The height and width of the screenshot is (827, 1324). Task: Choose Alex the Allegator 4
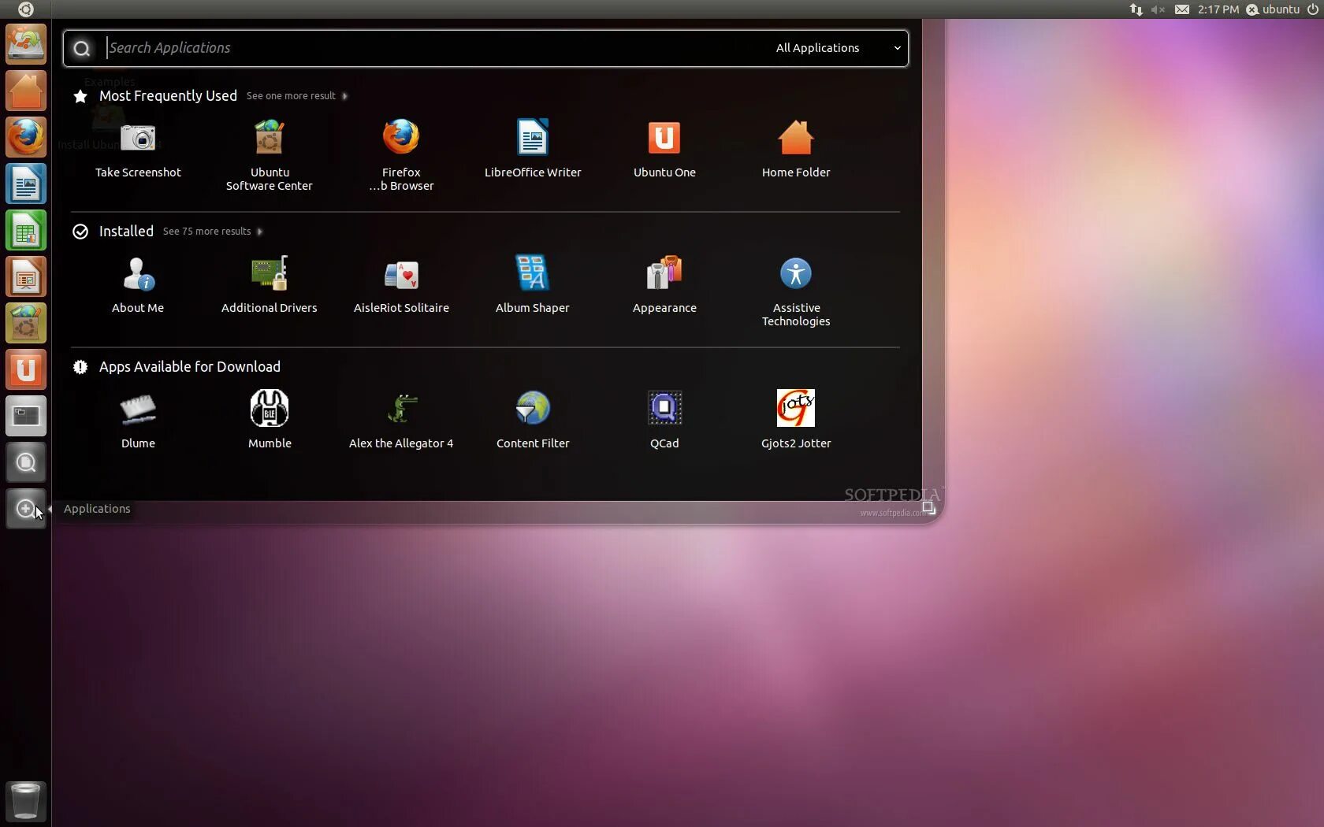coord(401,421)
